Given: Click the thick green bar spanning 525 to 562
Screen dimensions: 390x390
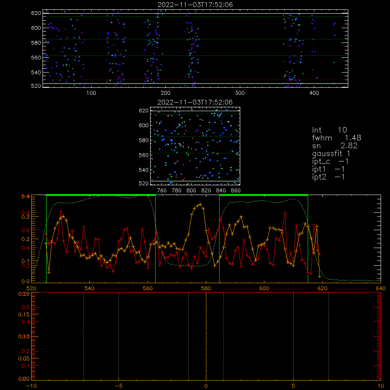Looking at the screenshot, I should [x=101, y=195].
